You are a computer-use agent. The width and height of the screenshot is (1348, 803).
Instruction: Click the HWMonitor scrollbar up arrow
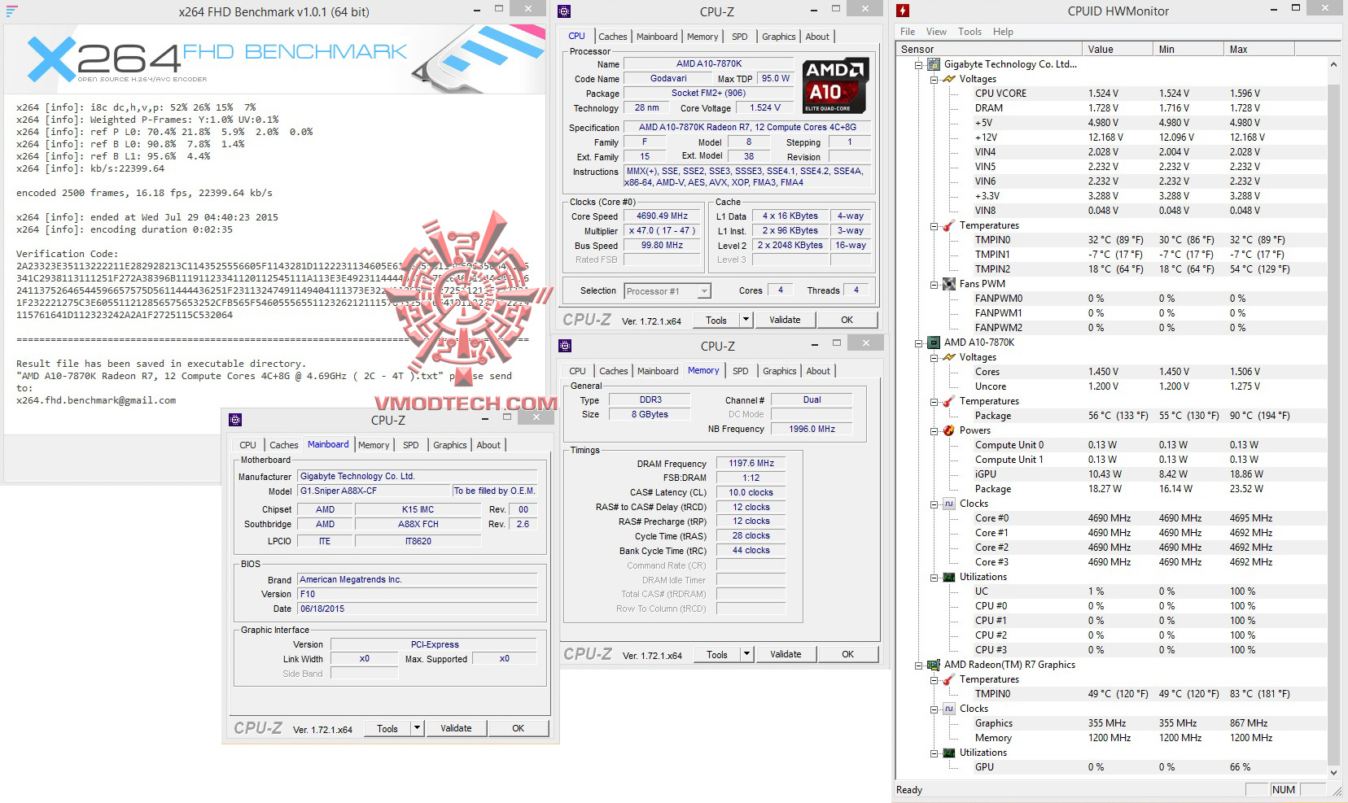point(1333,64)
